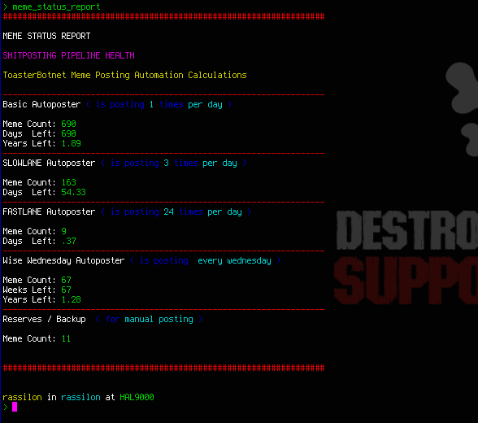The image size is (478, 423).
Task: Click the magenta cursor block at prompt
Action: click(x=15, y=407)
